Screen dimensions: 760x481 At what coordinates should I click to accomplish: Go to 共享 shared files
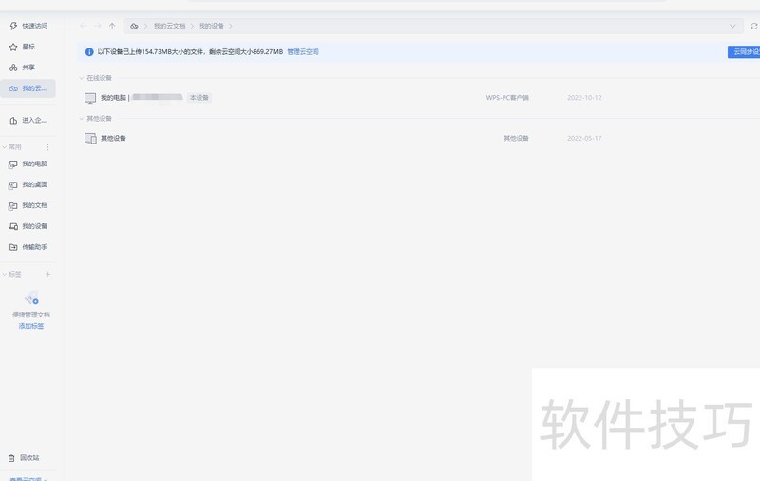28,67
